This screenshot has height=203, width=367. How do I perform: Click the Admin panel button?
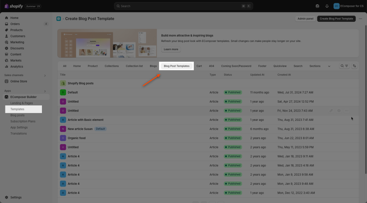(305, 19)
